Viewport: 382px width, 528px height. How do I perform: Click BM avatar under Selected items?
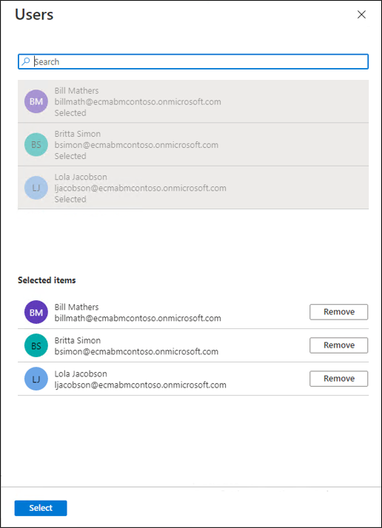(x=36, y=312)
